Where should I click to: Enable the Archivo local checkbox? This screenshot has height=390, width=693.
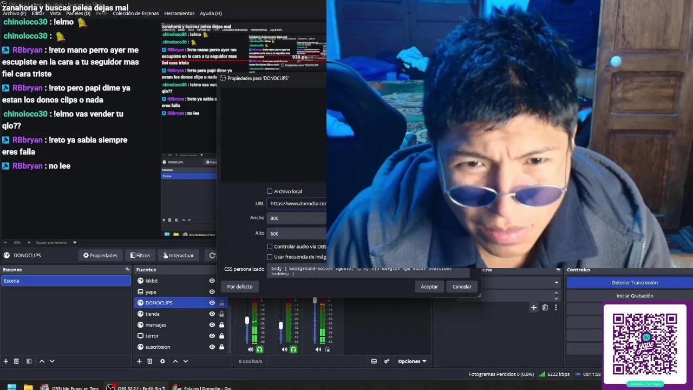pyautogui.click(x=270, y=191)
